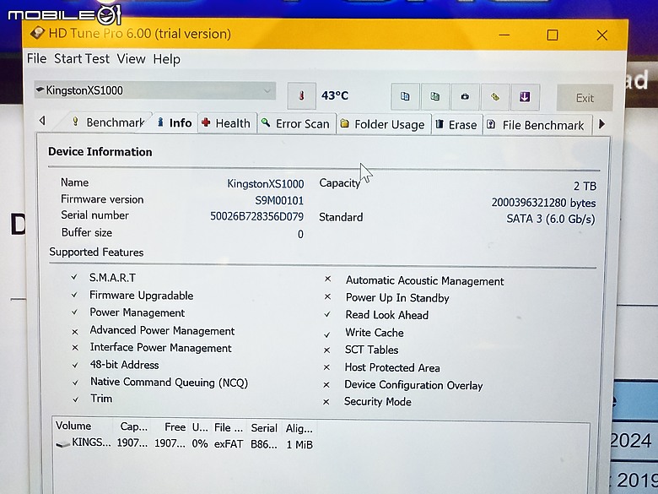
Task: Click the 48-bit Address entry
Action: [x=124, y=365]
